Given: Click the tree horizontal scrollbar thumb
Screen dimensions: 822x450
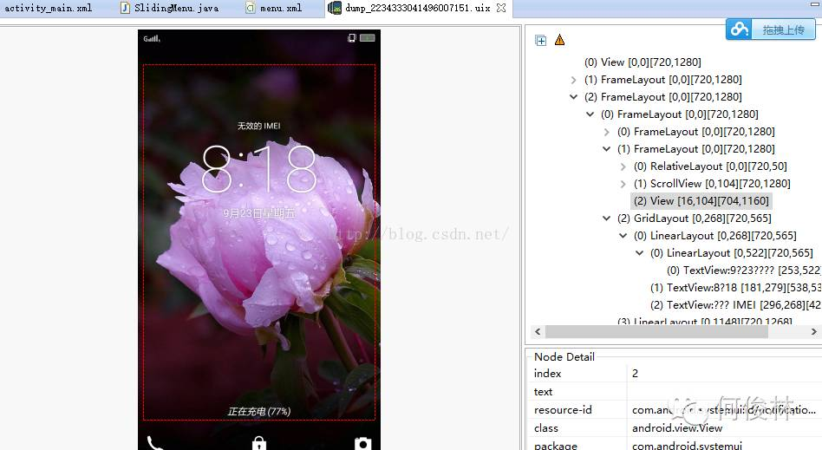Looking at the screenshot, I should (x=656, y=331).
